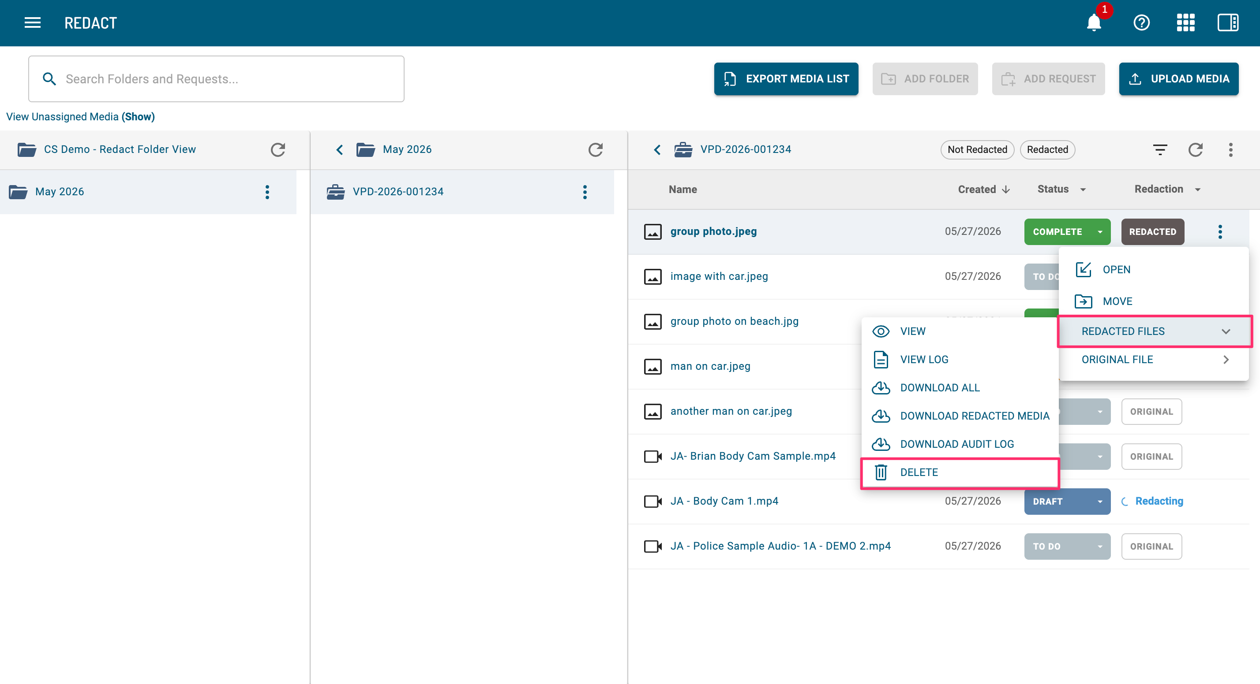This screenshot has width=1260, height=684.
Task: Go back from VPD-2026-001234 request
Action: [657, 149]
